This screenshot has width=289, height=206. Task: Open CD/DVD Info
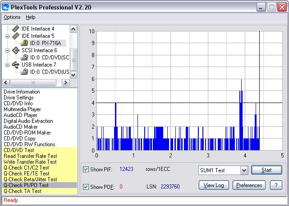coord(18,103)
